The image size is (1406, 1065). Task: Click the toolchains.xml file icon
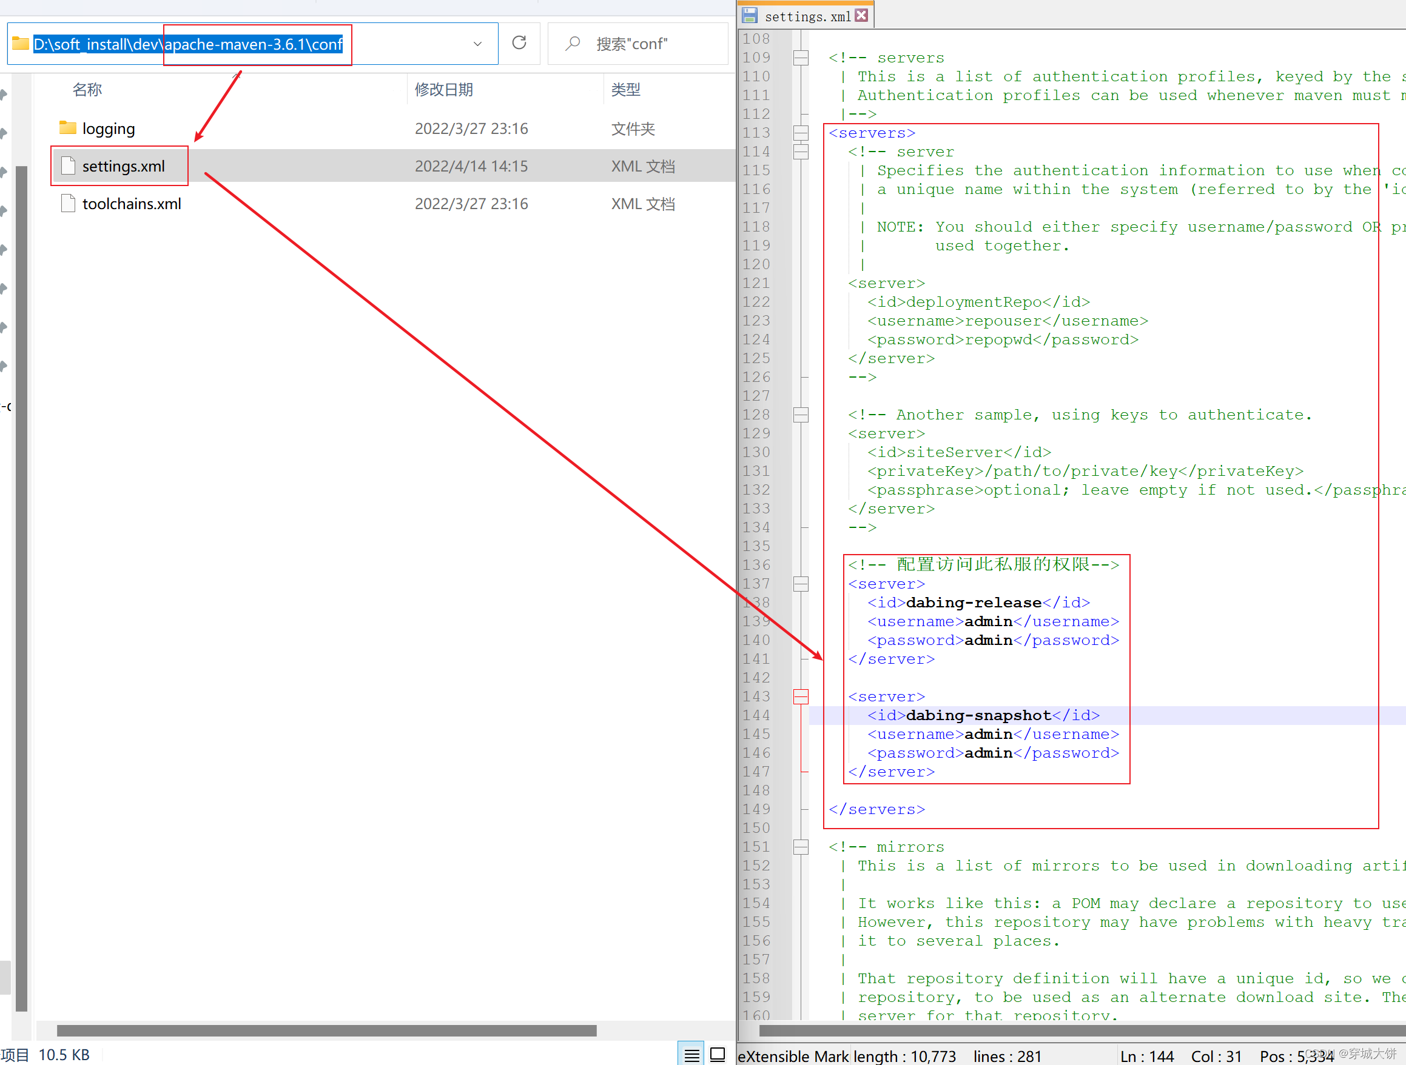(x=68, y=203)
